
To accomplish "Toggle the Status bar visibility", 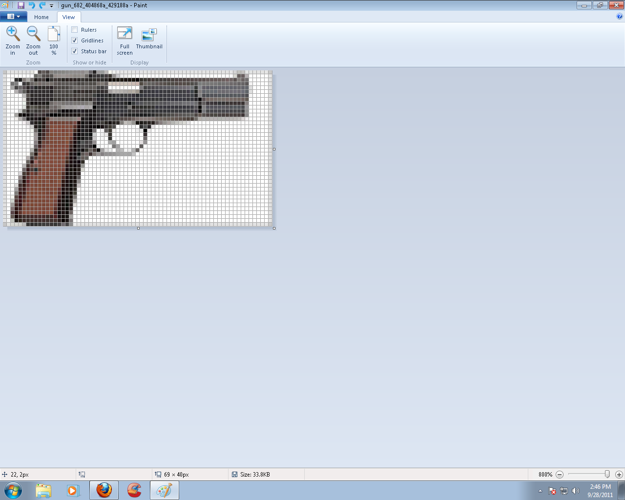I will [x=74, y=51].
